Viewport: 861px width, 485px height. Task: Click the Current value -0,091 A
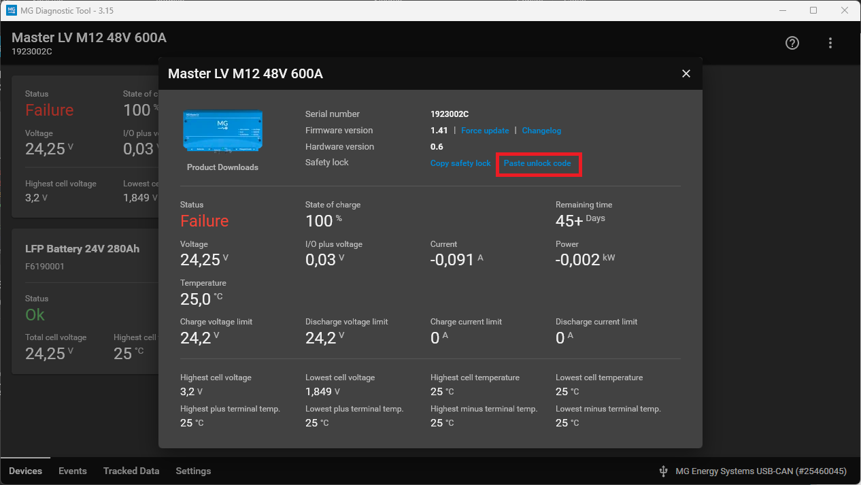(457, 259)
